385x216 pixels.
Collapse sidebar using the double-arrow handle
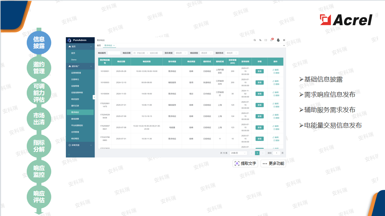[94, 97]
